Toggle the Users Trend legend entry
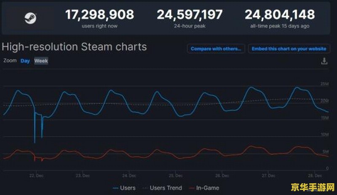337x195 pixels. [x=162, y=188]
